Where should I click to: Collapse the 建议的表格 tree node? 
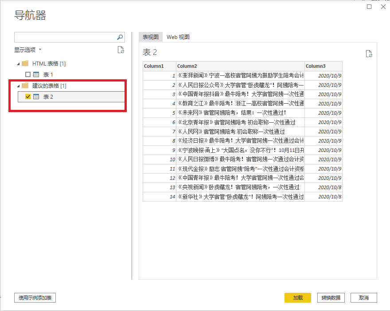coord(18,86)
